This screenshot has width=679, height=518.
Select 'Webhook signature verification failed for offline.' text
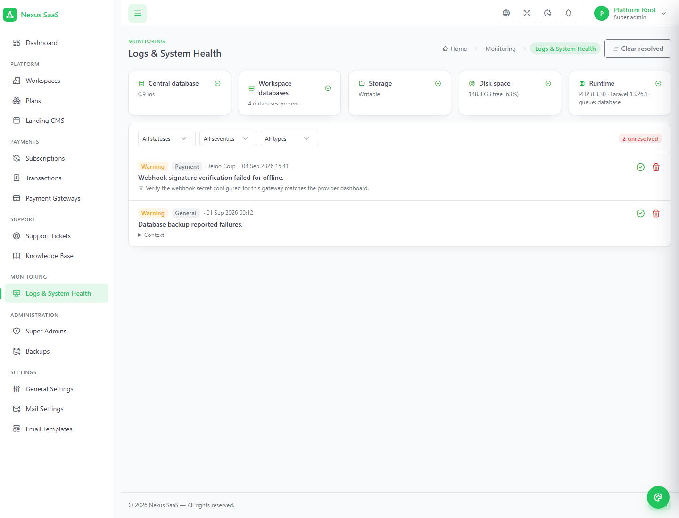point(211,178)
